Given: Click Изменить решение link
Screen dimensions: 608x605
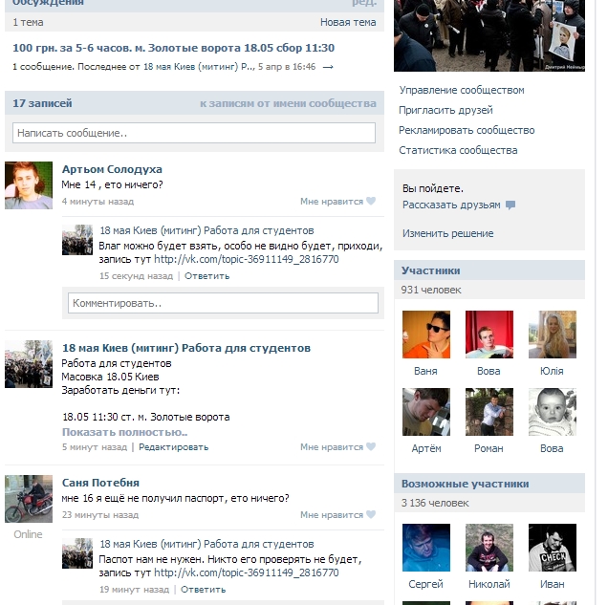Looking at the screenshot, I should click(x=447, y=233).
